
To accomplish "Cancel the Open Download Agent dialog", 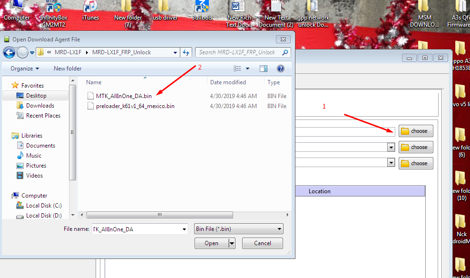I will pyautogui.click(x=262, y=243).
